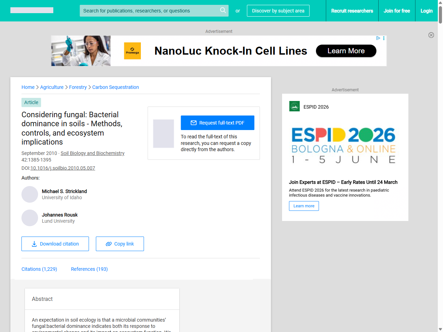Click Learn more in the ESPID ad

304,206
